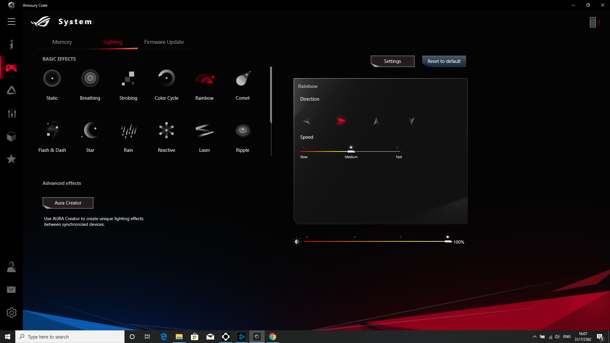Switch to the Firmware Update tab
This screenshot has height=343, width=610.
[164, 42]
